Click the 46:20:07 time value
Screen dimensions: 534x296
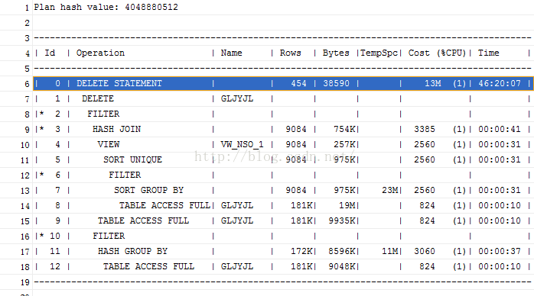[x=500, y=83]
